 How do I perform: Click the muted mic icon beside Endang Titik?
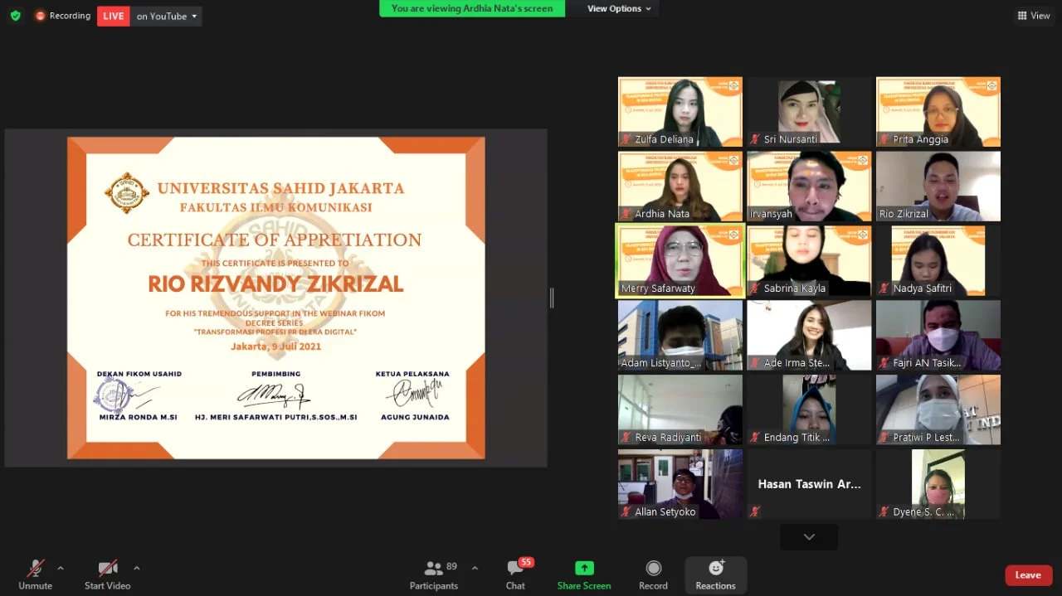[x=755, y=437]
